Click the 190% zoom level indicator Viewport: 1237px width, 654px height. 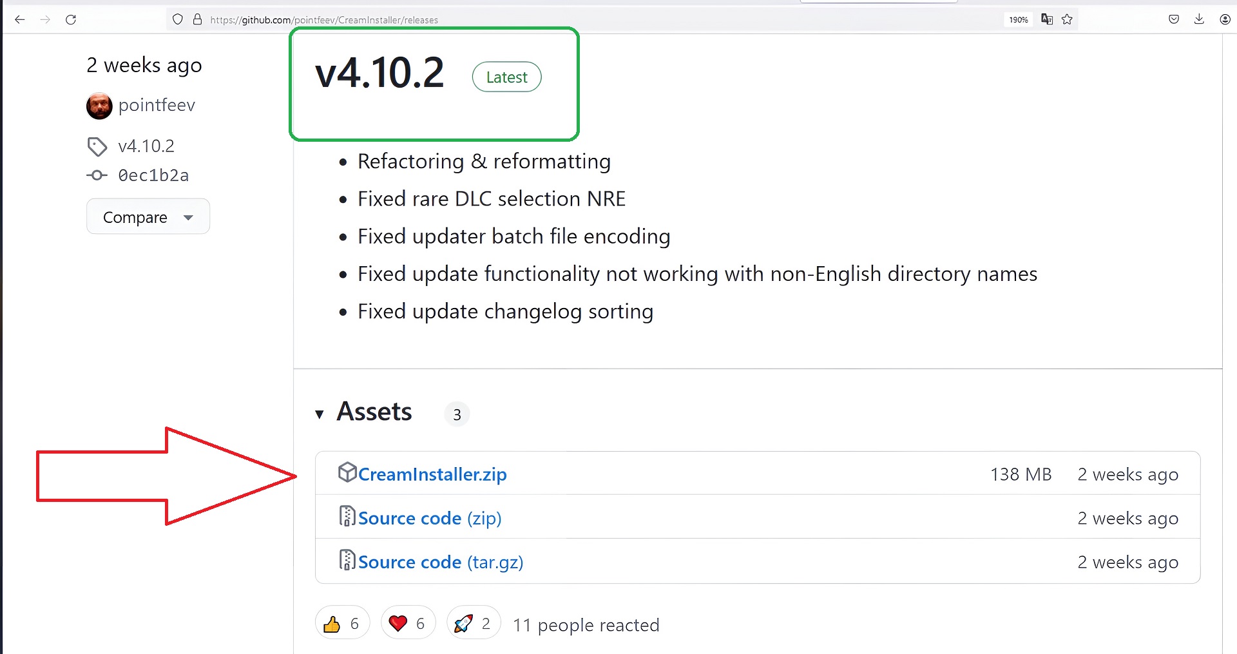pyautogui.click(x=1018, y=19)
